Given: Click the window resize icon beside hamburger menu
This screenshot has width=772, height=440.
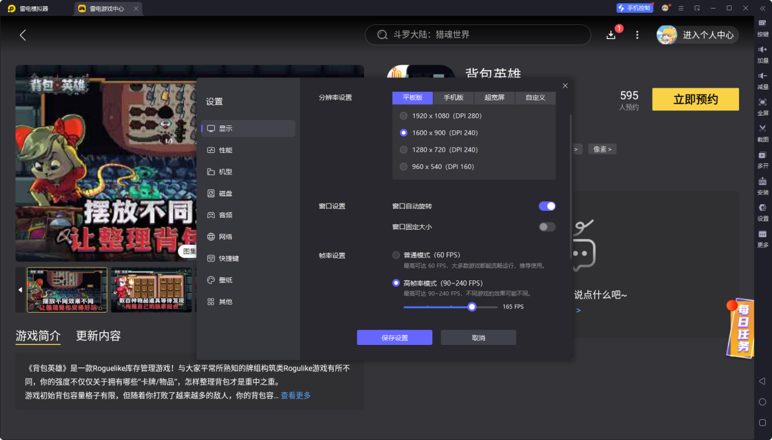Looking at the screenshot, I should [697, 8].
